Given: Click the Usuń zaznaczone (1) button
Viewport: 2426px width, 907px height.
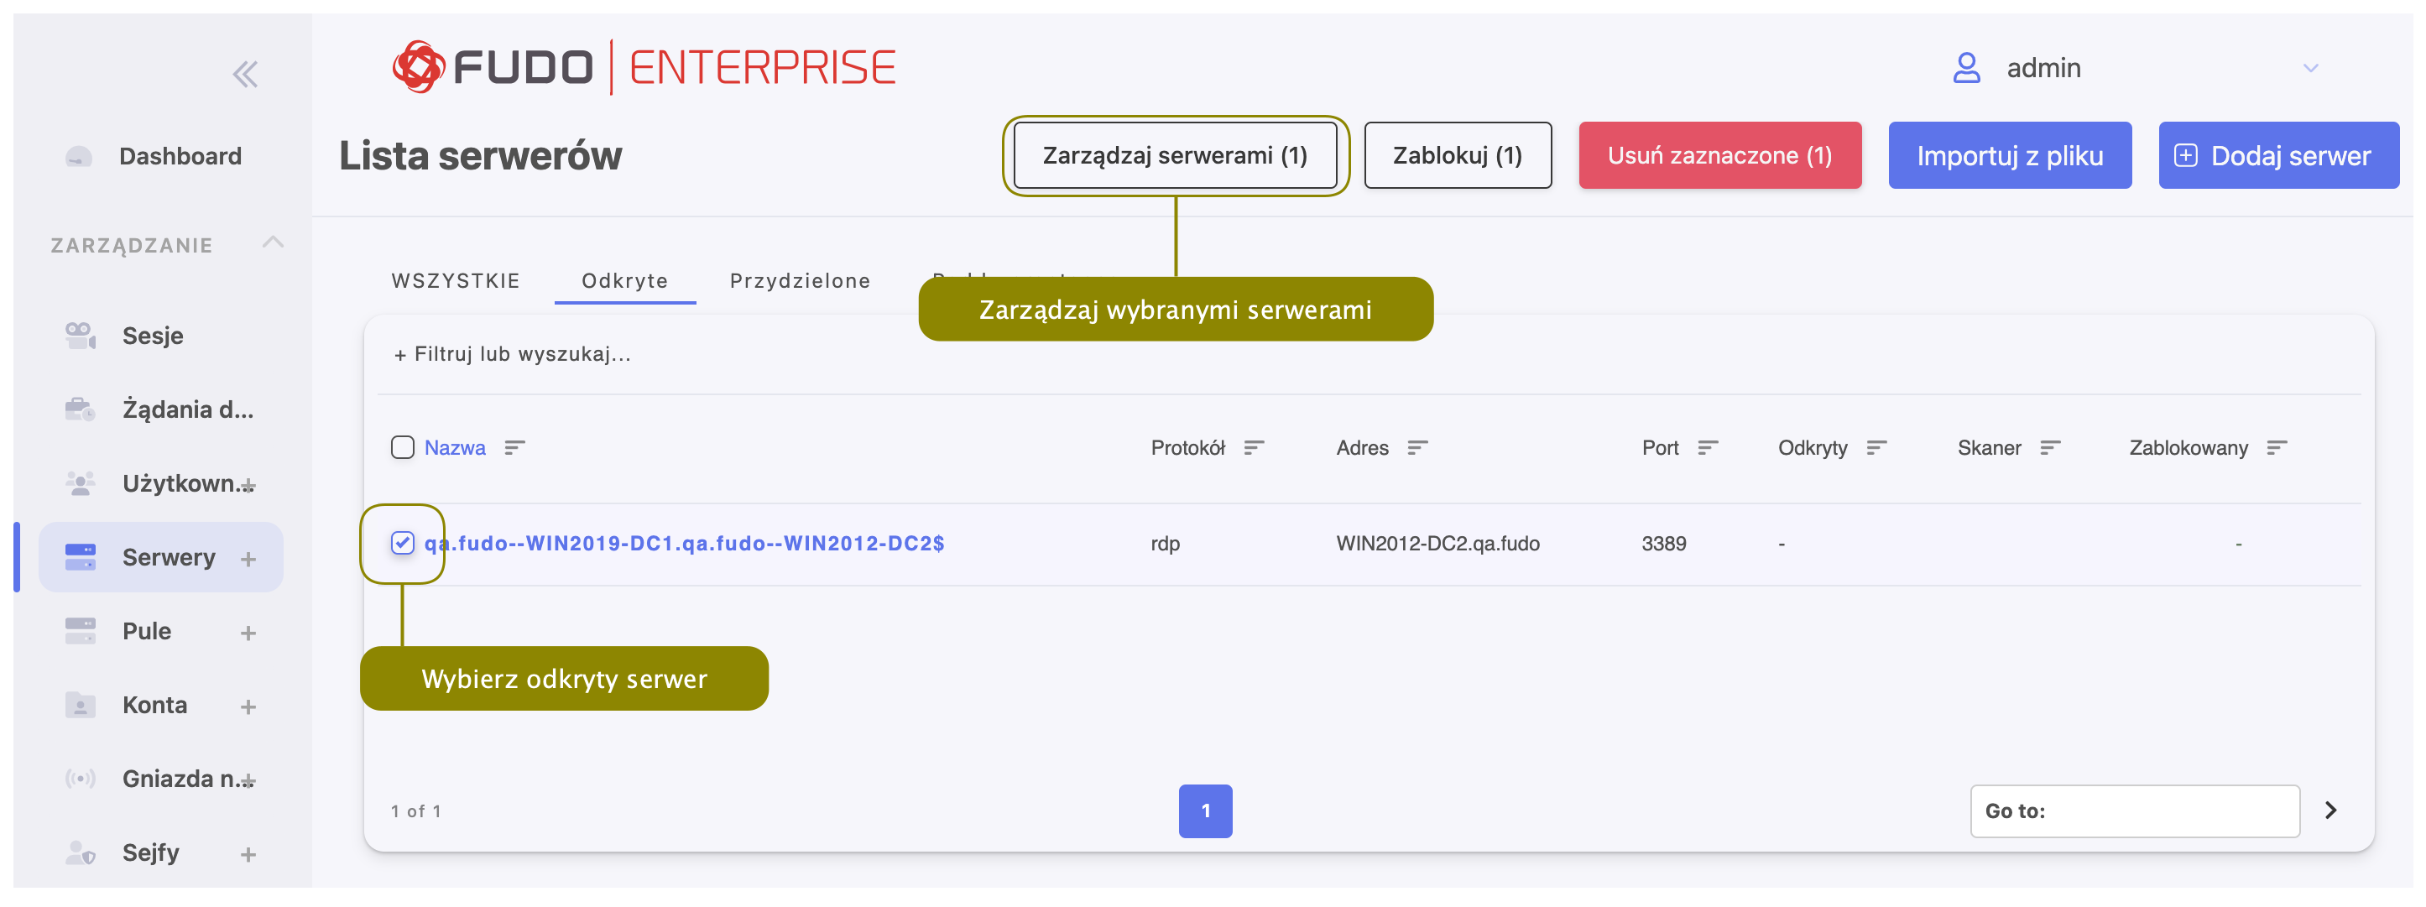Looking at the screenshot, I should [1719, 155].
